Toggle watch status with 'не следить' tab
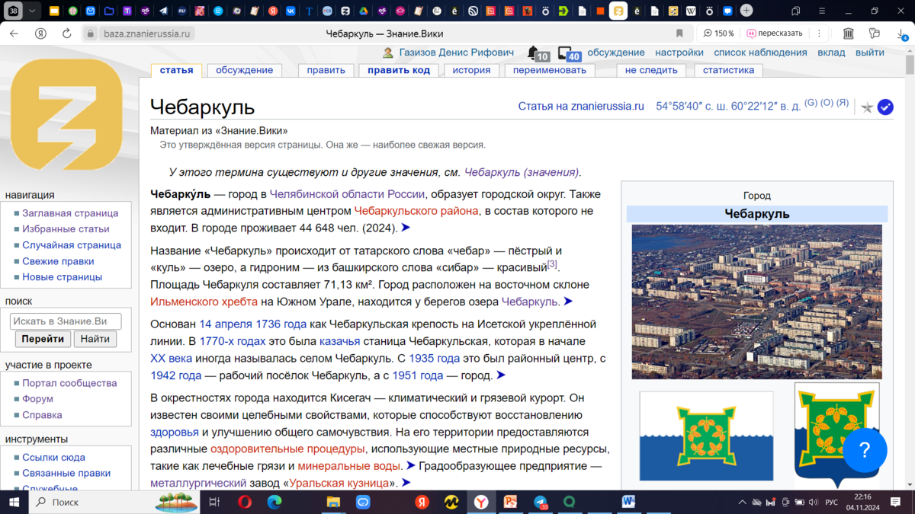Image resolution: width=915 pixels, height=514 pixels. coord(650,70)
